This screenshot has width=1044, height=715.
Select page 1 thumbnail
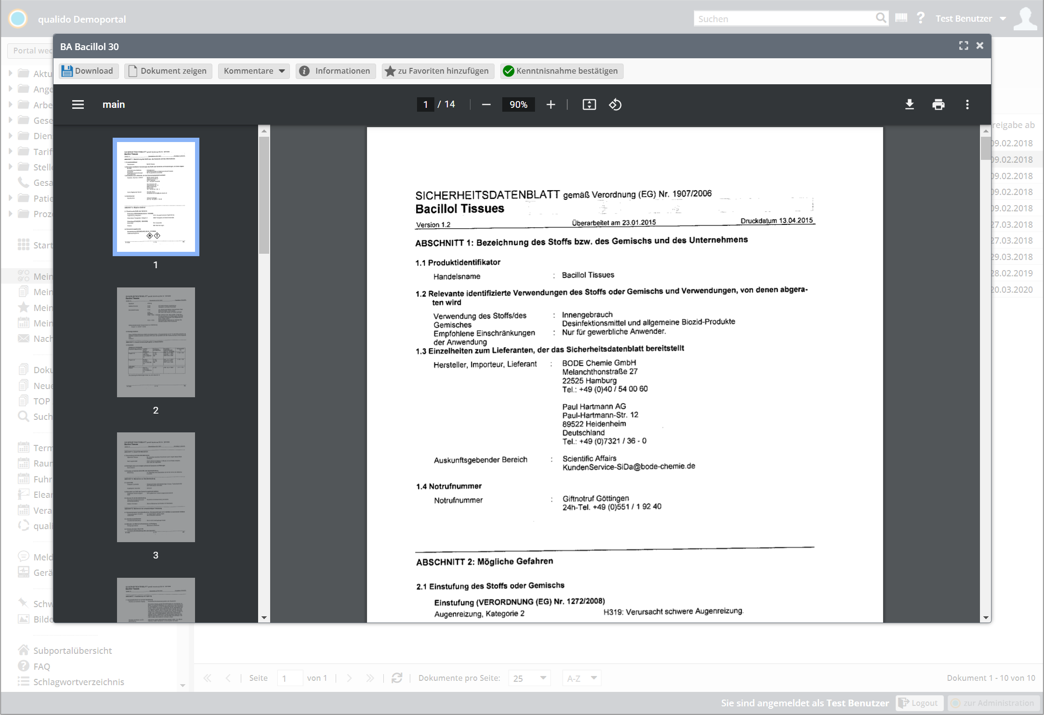pyautogui.click(x=156, y=197)
